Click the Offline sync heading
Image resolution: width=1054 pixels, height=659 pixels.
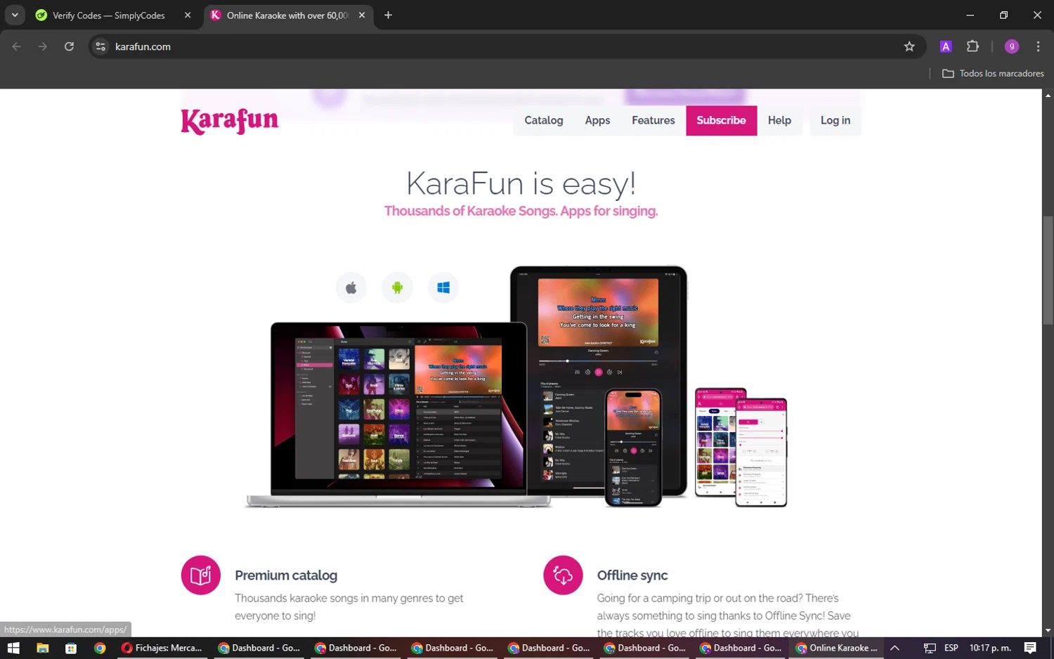(632, 575)
